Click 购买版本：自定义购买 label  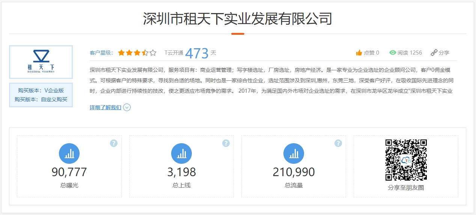[41, 99]
